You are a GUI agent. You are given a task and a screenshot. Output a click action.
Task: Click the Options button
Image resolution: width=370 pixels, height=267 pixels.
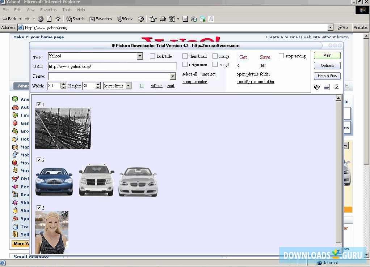click(x=327, y=65)
